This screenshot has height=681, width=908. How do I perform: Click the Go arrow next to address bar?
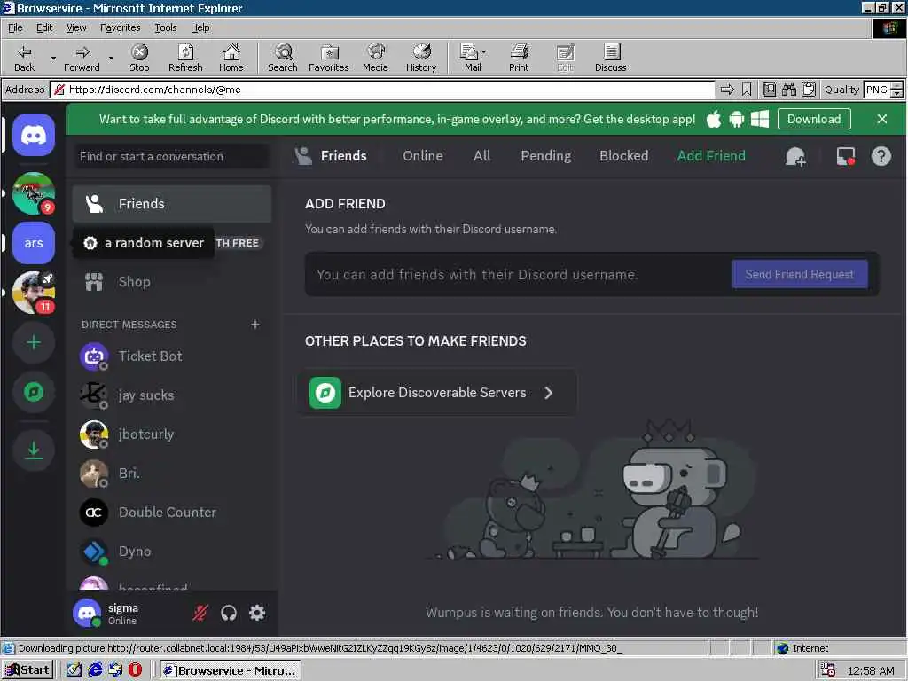[727, 90]
